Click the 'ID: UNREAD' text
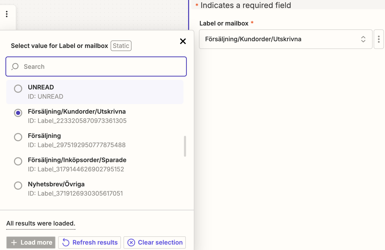 point(45,97)
